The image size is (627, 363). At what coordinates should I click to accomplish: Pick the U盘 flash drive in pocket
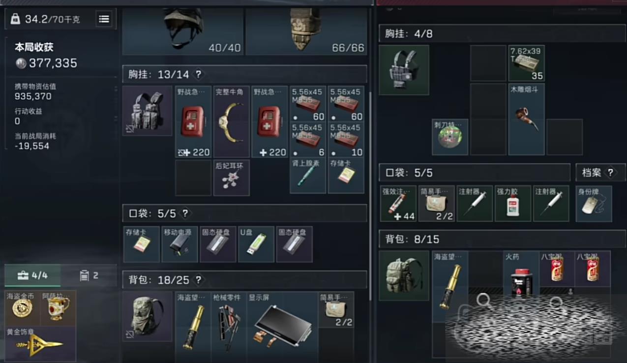coord(256,244)
